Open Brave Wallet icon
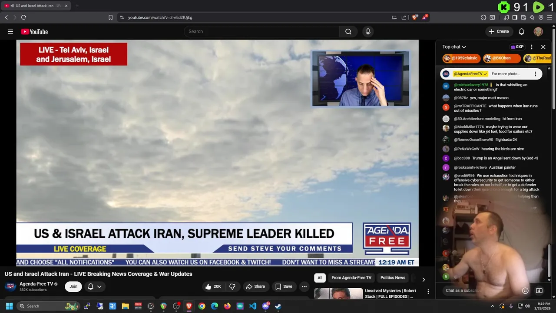 click(x=523, y=17)
